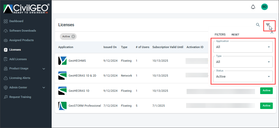Image resolution: width=279 pixels, height=128 pixels.
Task: Open the BD user avatar menu
Action: coord(264,7)
